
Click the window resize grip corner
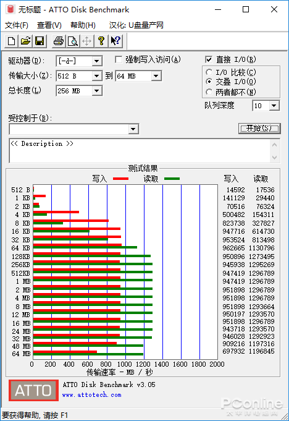(x=284, y=417)
